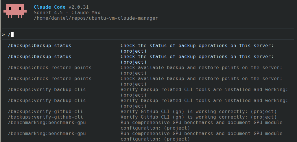The height and width of the screenshot is (142, 297).
Task: Click the "Claude Code" title text
Action: click(x=50, y=7)
